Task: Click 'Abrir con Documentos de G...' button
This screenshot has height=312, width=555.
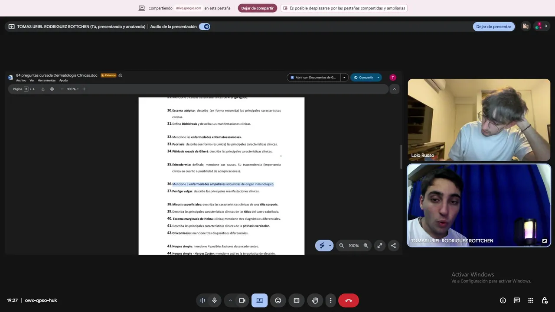Action: click(x=313, y=78)
